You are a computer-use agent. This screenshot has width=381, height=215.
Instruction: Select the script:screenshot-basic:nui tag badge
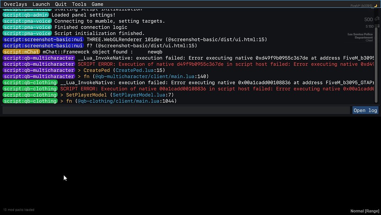pos(43,39)
